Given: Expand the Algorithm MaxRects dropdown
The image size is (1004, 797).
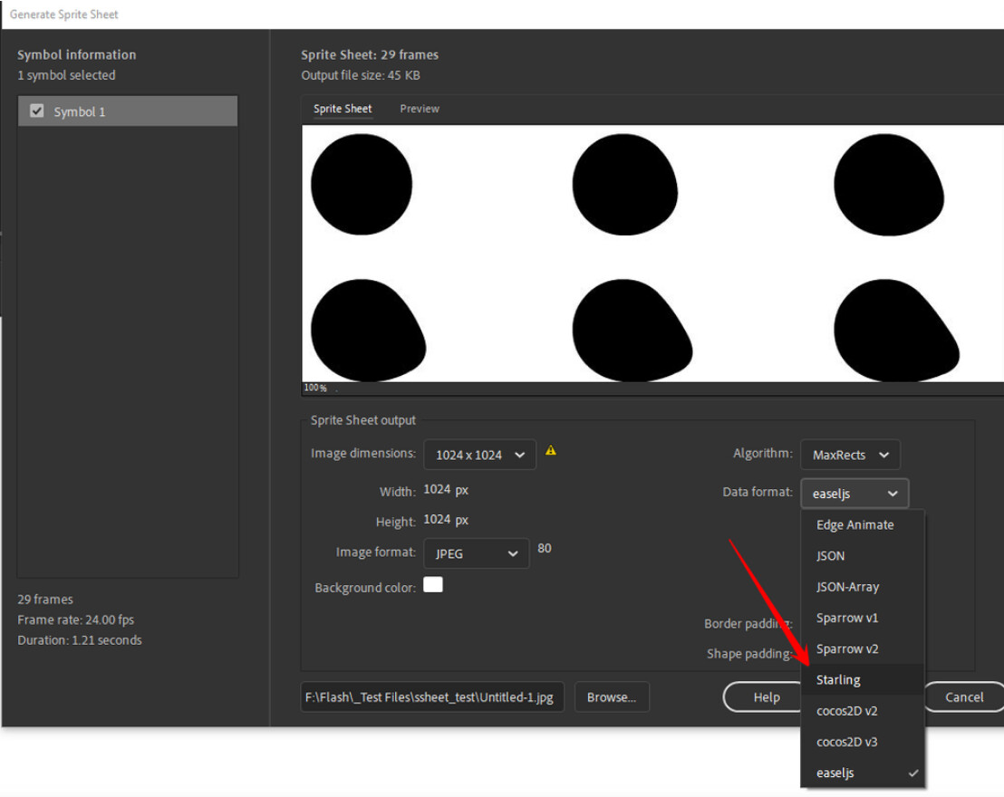Looking at the screenshot, I should pyautogui.click(x=850, y=455).
